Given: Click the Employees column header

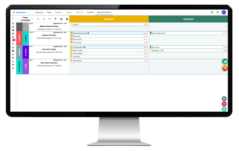Looking at the screenshot, I should click(x=109, y=19).
